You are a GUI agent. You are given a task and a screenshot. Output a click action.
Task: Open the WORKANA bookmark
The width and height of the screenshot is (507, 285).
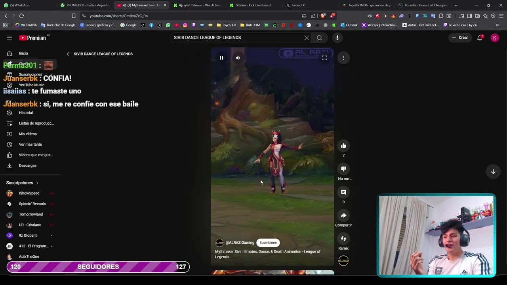(26, 25)
